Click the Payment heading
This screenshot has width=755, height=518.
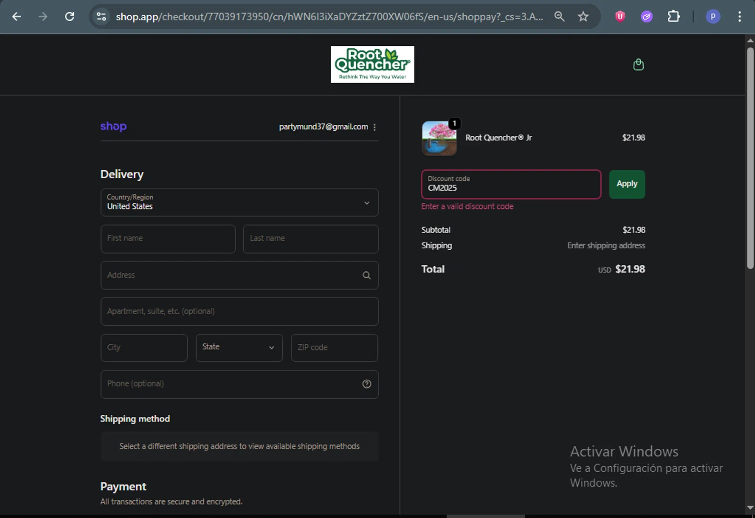[123, 487]
